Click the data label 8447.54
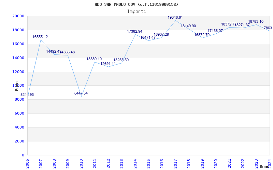 [81, 93]
